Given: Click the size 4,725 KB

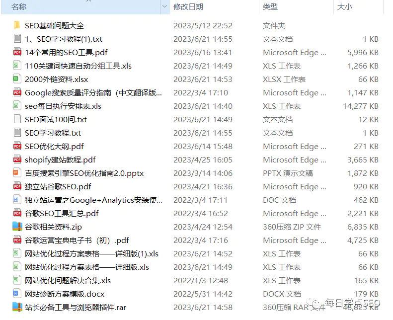Looking at the screenshot, I should click(363, 240).
